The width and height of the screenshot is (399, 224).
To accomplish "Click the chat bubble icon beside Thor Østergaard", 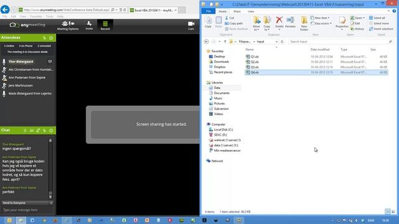I will tap(50, 62).
